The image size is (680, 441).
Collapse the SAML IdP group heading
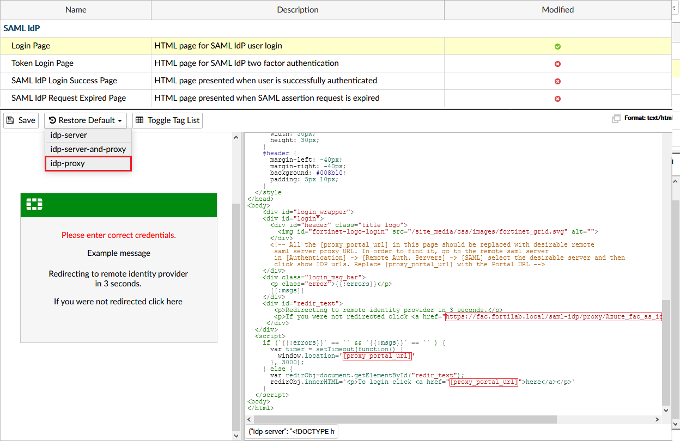point(22,28)
